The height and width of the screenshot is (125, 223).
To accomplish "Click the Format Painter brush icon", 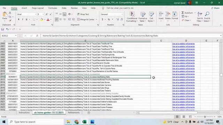I will (10, 21).
